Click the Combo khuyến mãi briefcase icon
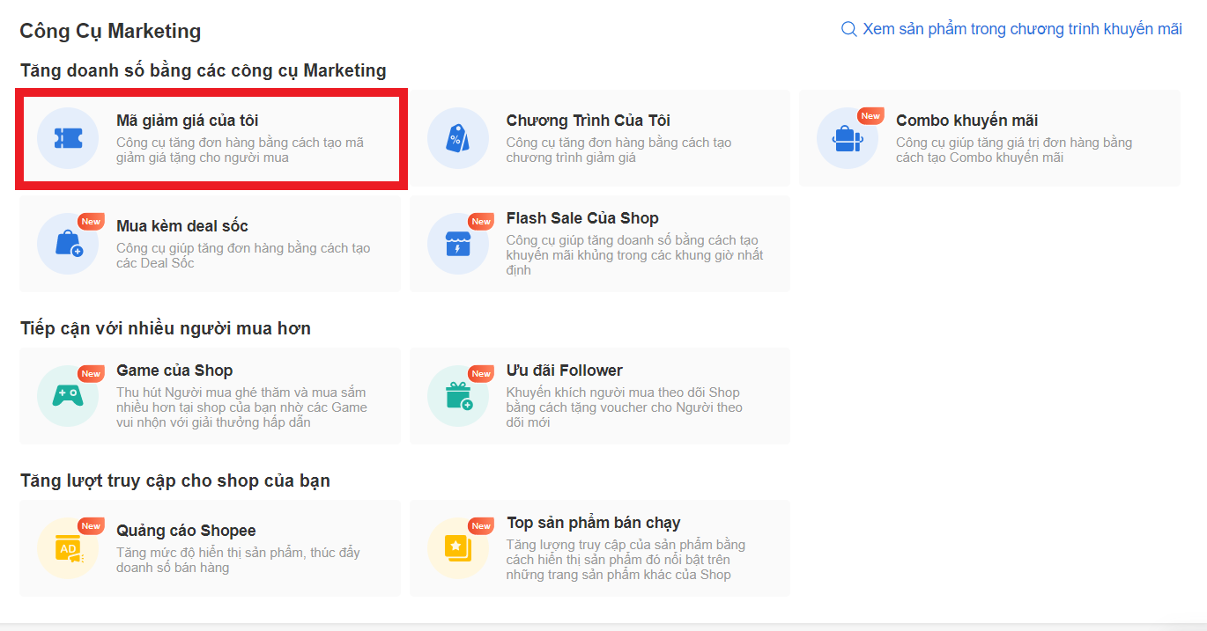The image size is (1207, 631). pyautogui.click(x=847, y=138)
